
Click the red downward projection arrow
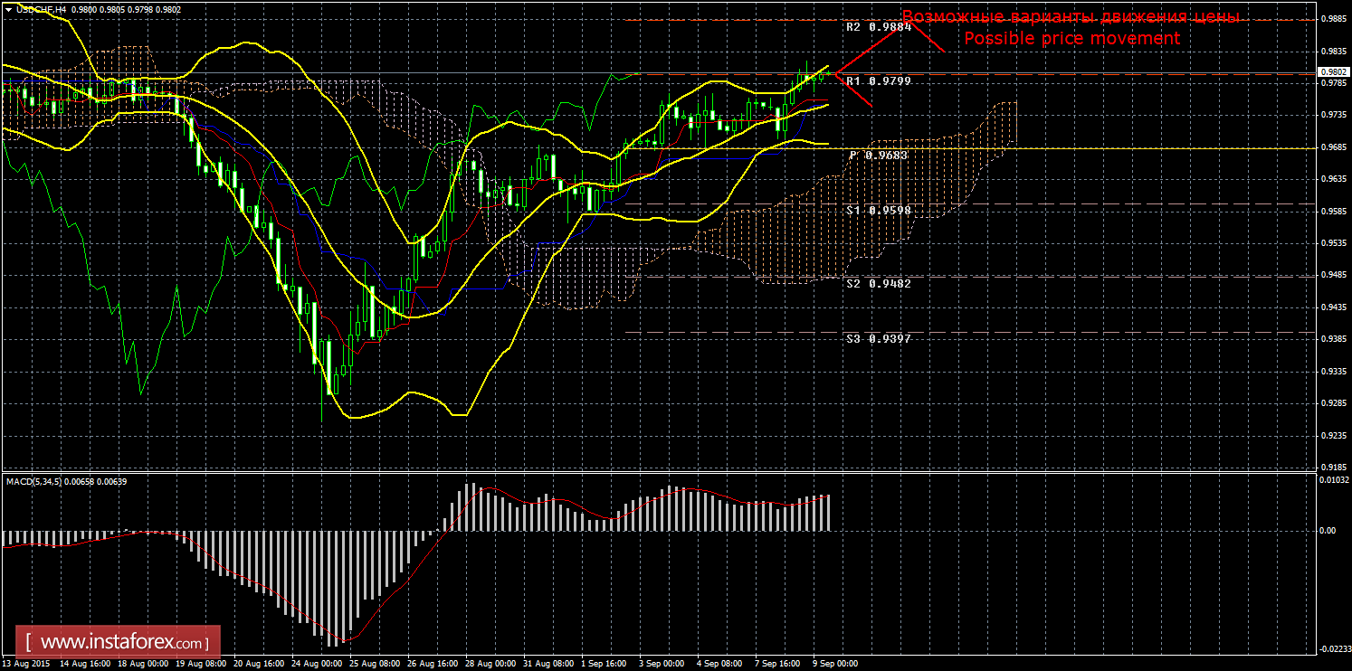855,89
